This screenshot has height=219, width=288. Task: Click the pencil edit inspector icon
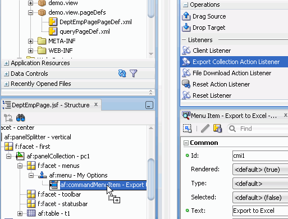205,129
